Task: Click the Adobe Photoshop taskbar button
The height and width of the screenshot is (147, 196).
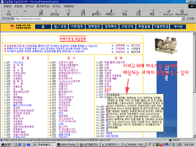Action: pos(67,145)
